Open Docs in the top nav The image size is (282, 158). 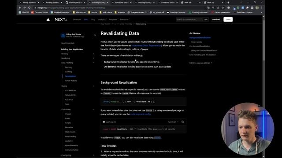click(x=86, y=19)
